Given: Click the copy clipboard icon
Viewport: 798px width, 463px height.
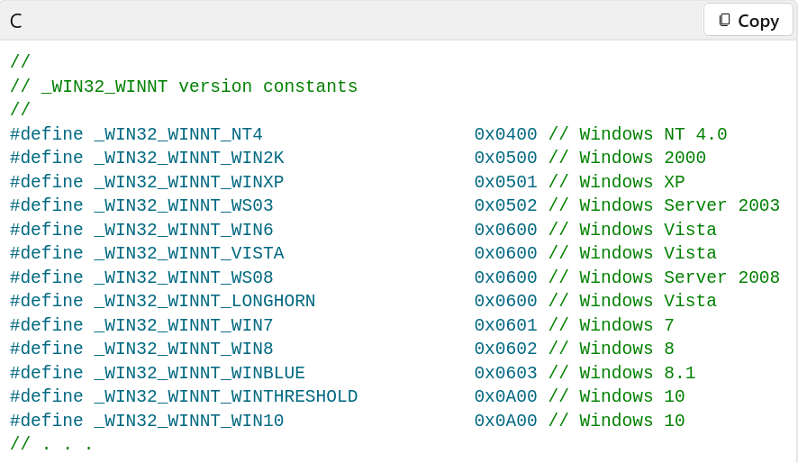Looking at the screenshot, I should point(724,21).
